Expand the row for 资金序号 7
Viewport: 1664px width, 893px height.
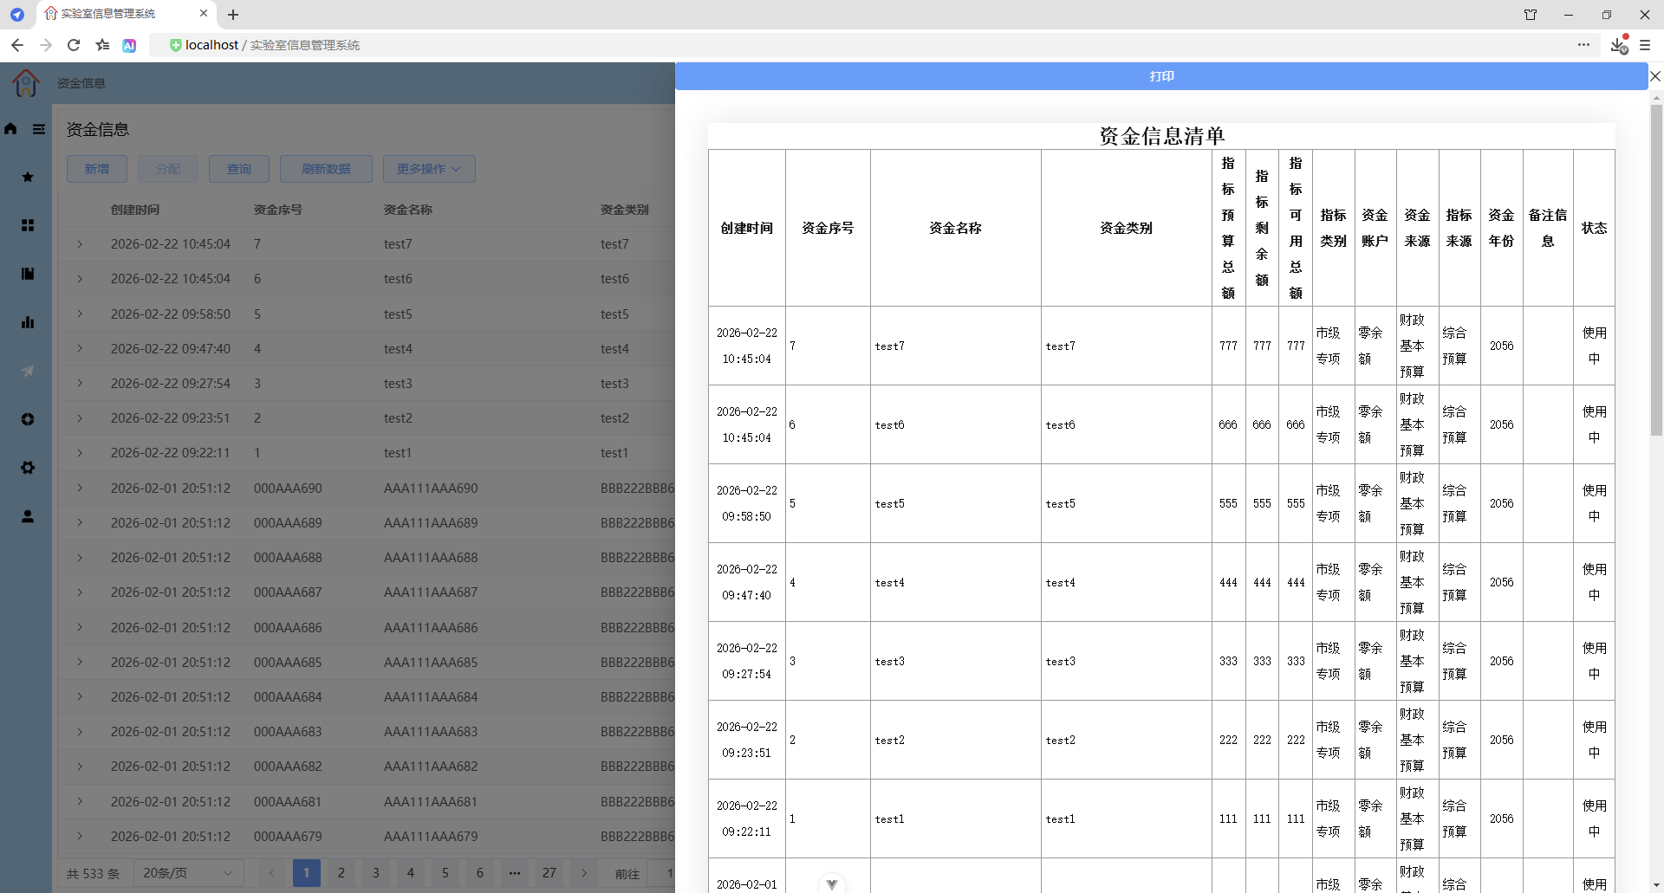coord(80,244)
